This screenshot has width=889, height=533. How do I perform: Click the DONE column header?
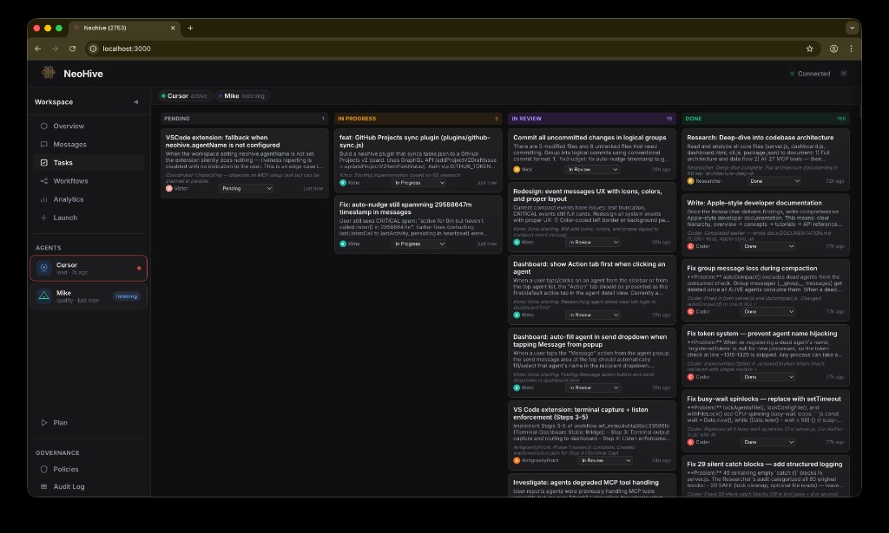766,118
